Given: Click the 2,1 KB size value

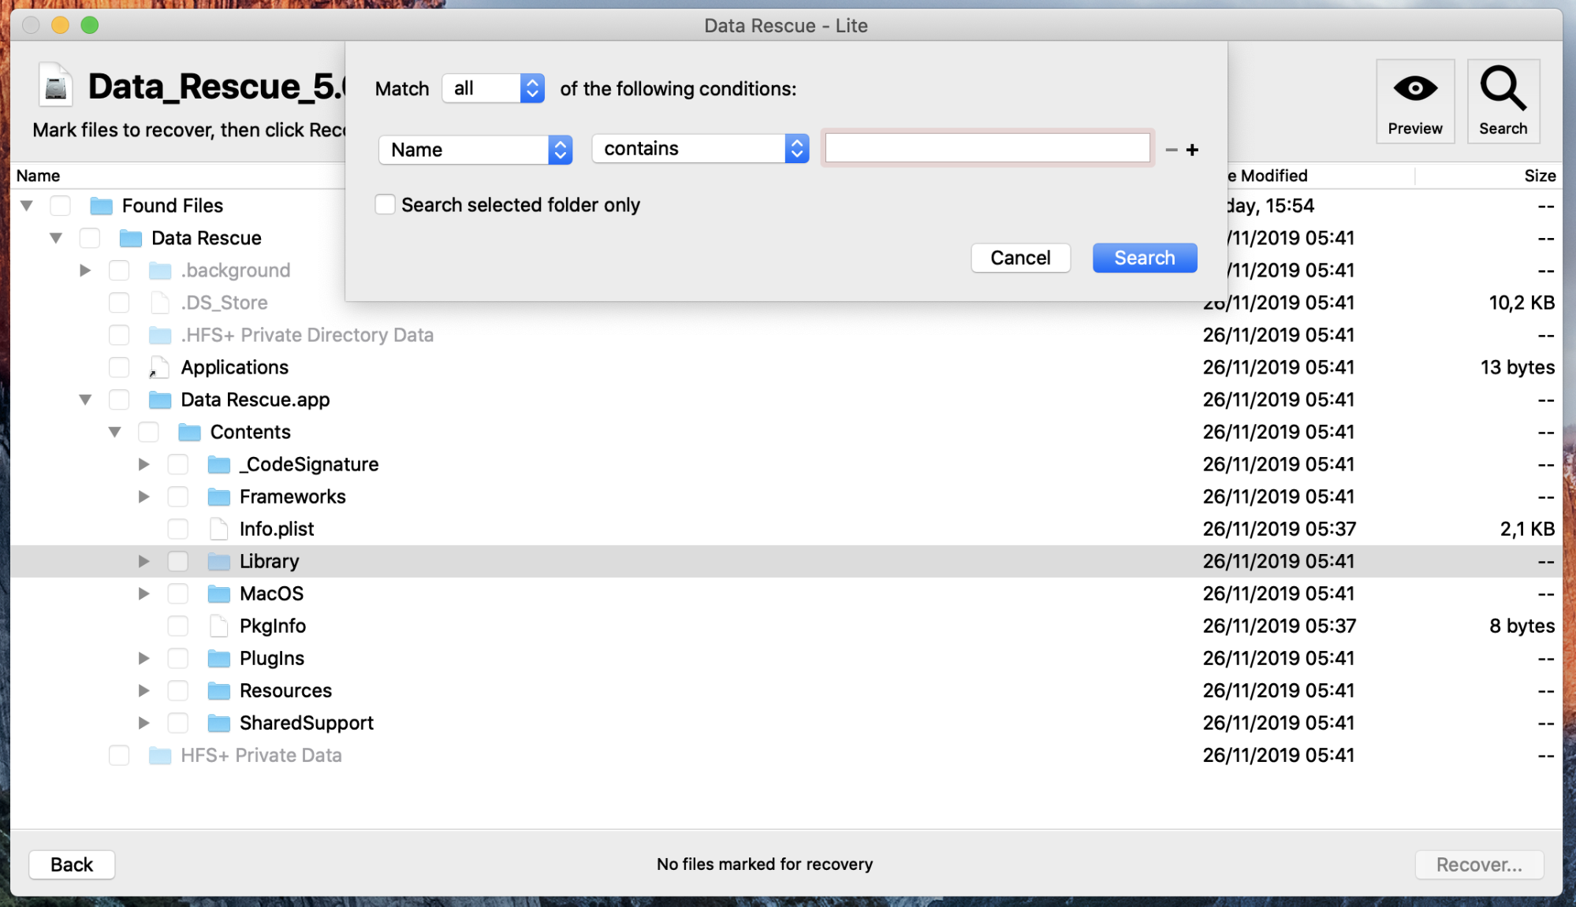Looking at the screenshot, I should click(1527, 529).
